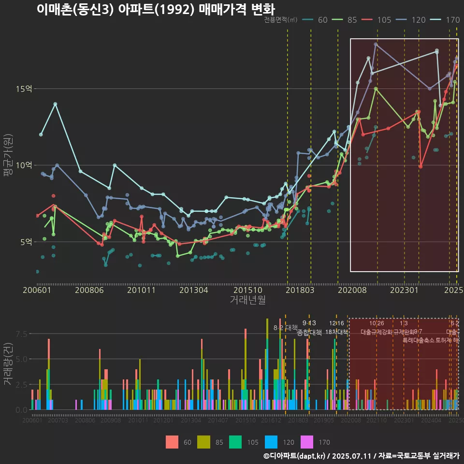464x464 pixels.
Task: Click the 201407 label on volume chart x-axis
Action: [x=218, y=420]
